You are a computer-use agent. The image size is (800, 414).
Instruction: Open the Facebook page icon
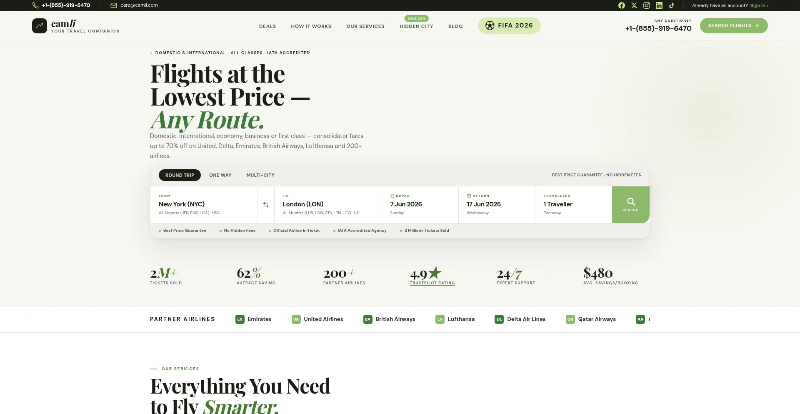tap(622, 5)
